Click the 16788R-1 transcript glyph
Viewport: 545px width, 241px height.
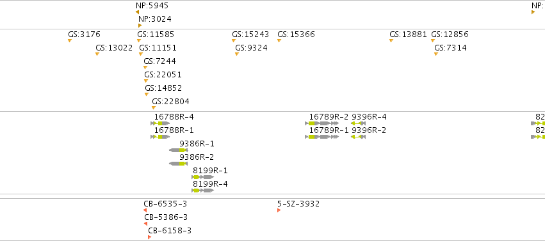160,137
